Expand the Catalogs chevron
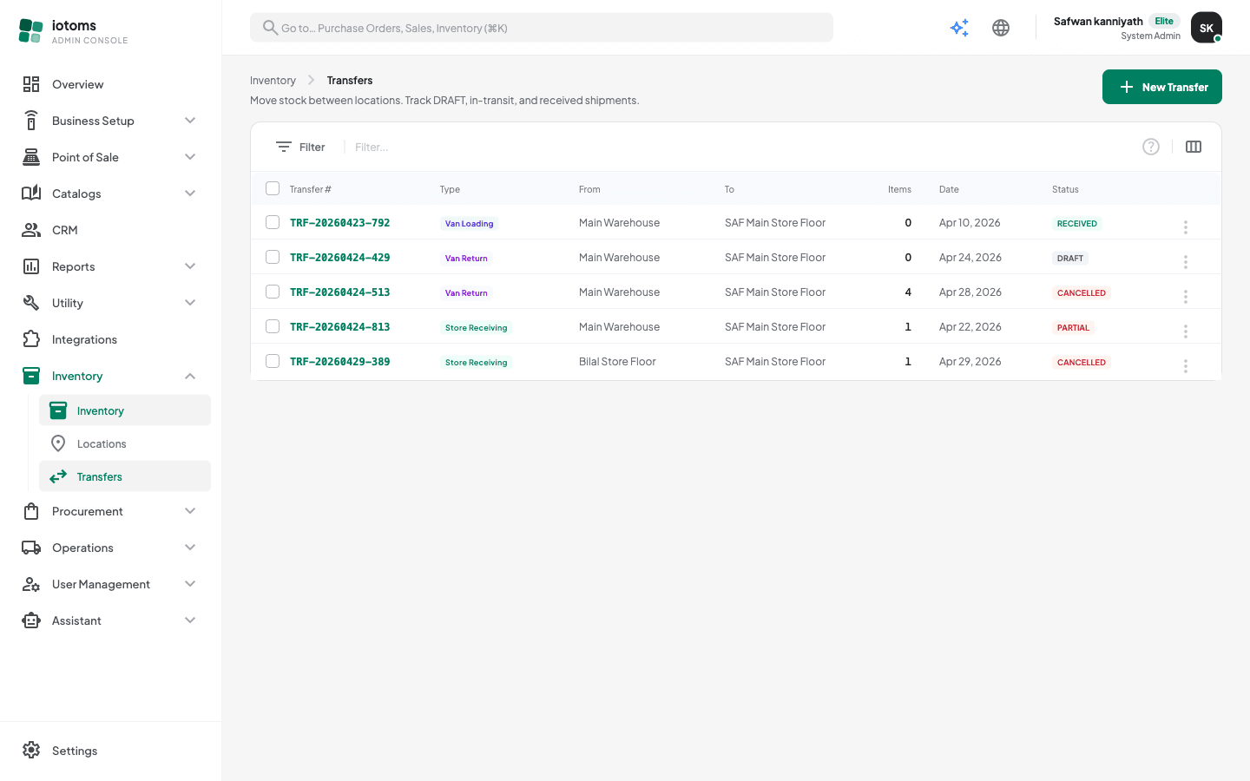Screen dimensions: 1250x781 [190, 194]
